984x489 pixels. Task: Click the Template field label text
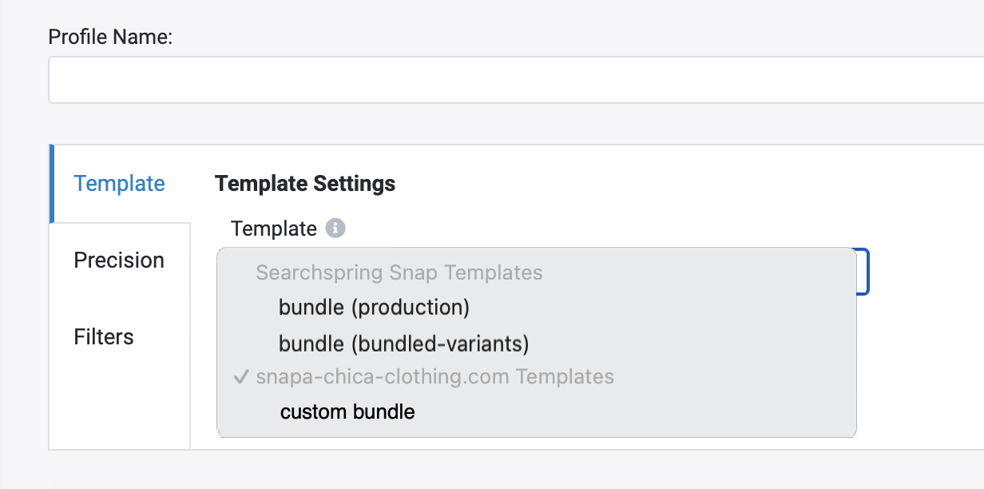point(274,229)
